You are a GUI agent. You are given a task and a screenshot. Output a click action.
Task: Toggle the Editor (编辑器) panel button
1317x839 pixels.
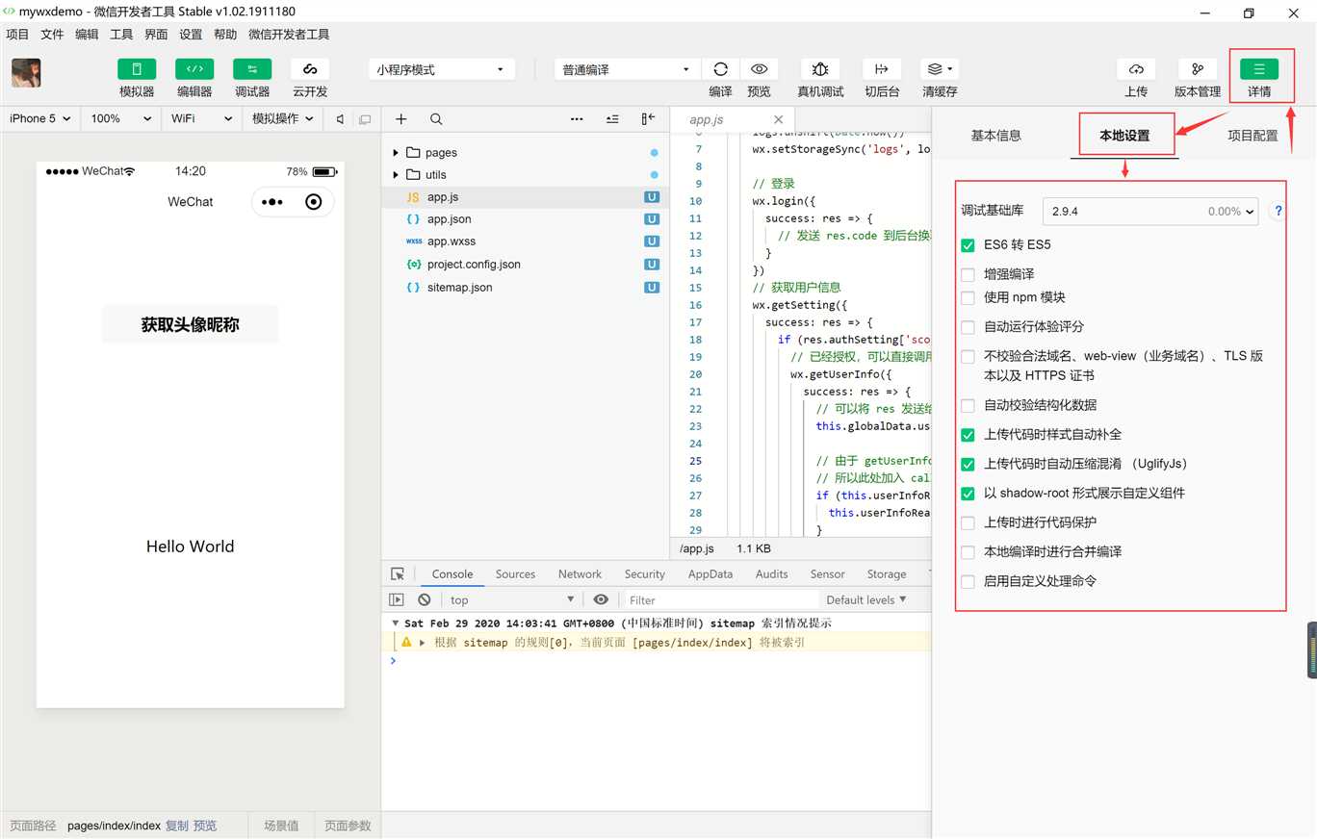194,69
